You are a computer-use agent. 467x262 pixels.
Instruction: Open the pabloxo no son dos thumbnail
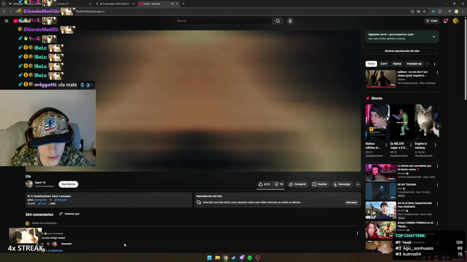(381, 79)
